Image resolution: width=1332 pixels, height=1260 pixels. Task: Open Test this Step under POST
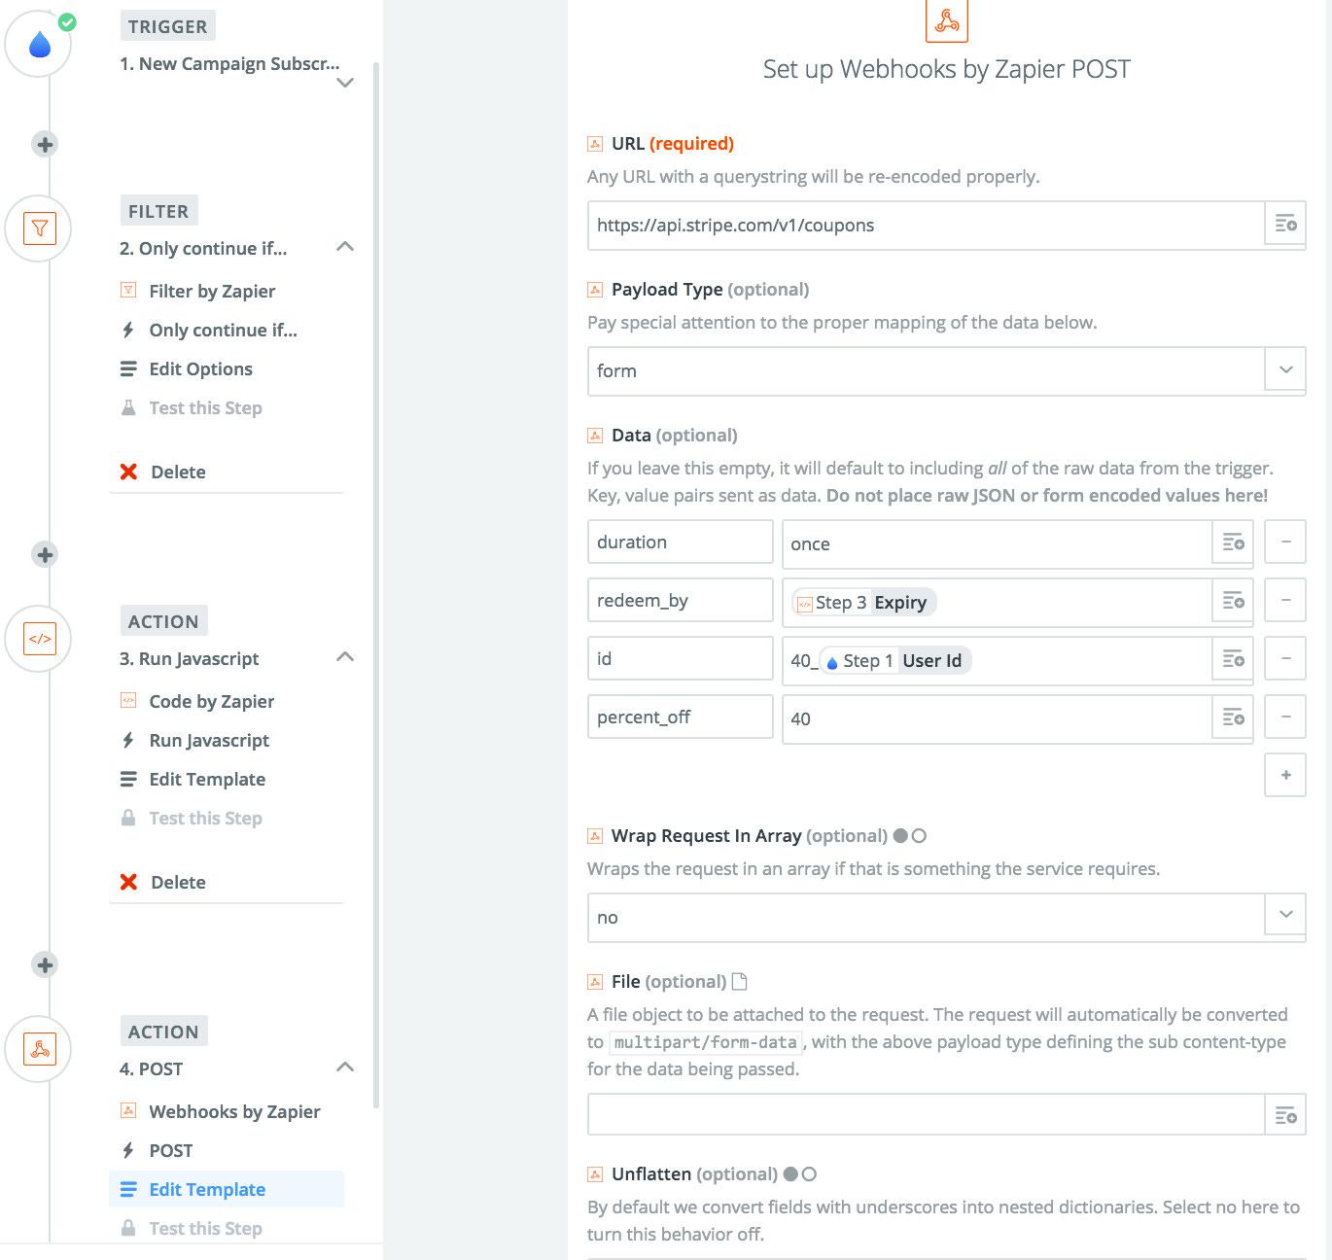205,1228
